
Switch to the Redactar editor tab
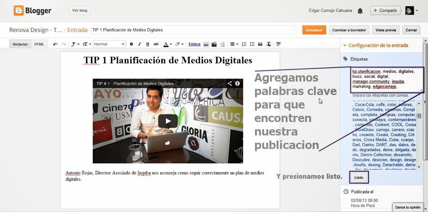point(20,44)
